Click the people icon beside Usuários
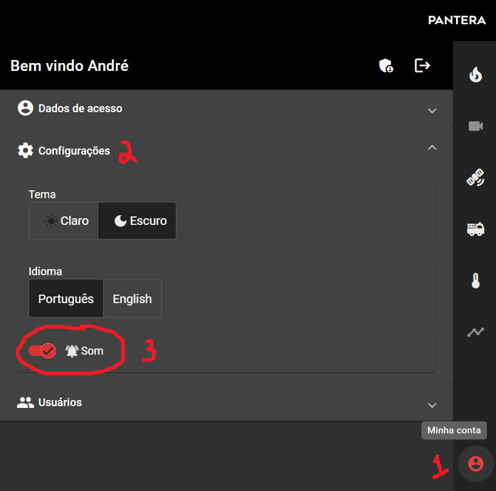496x491 pixels. (x=25, y=402)
